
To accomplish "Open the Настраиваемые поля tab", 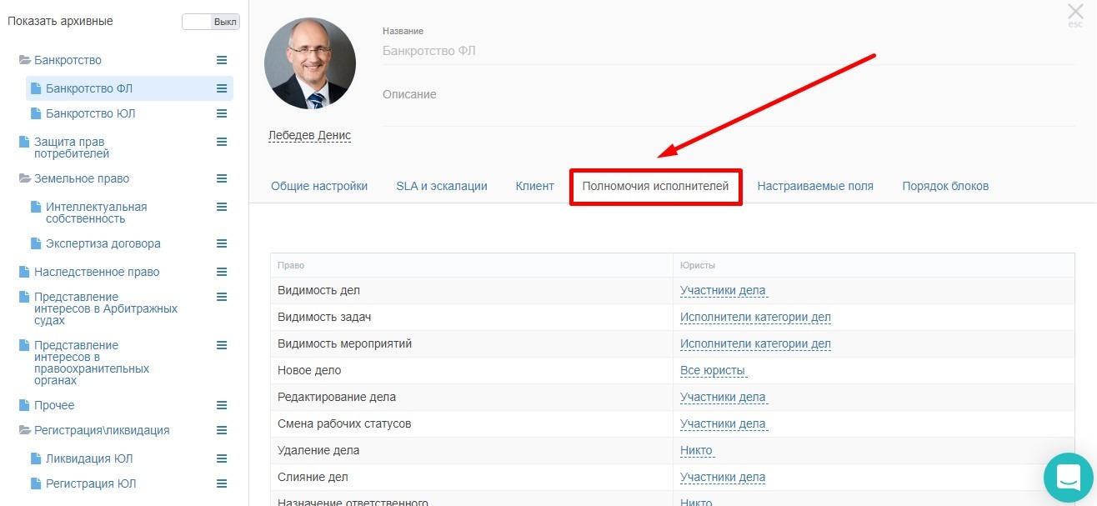I will [815, 186].
